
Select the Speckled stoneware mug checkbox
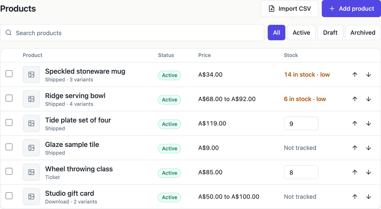coord(9,74)
